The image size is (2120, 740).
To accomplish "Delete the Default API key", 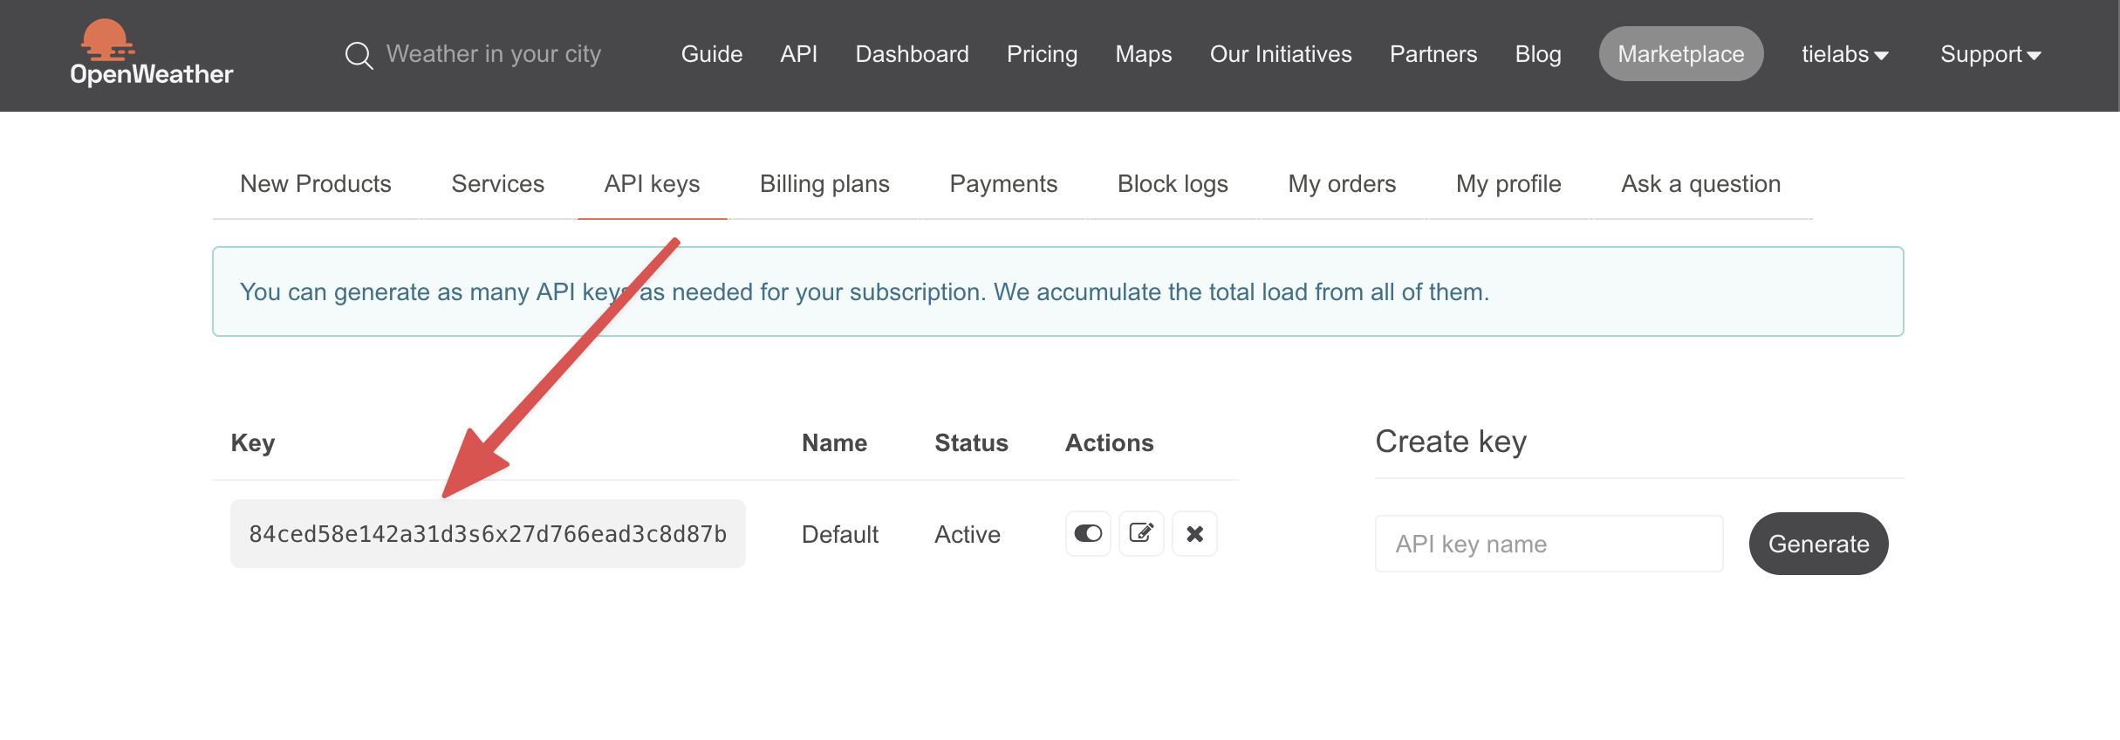I will pos(1194,533).
